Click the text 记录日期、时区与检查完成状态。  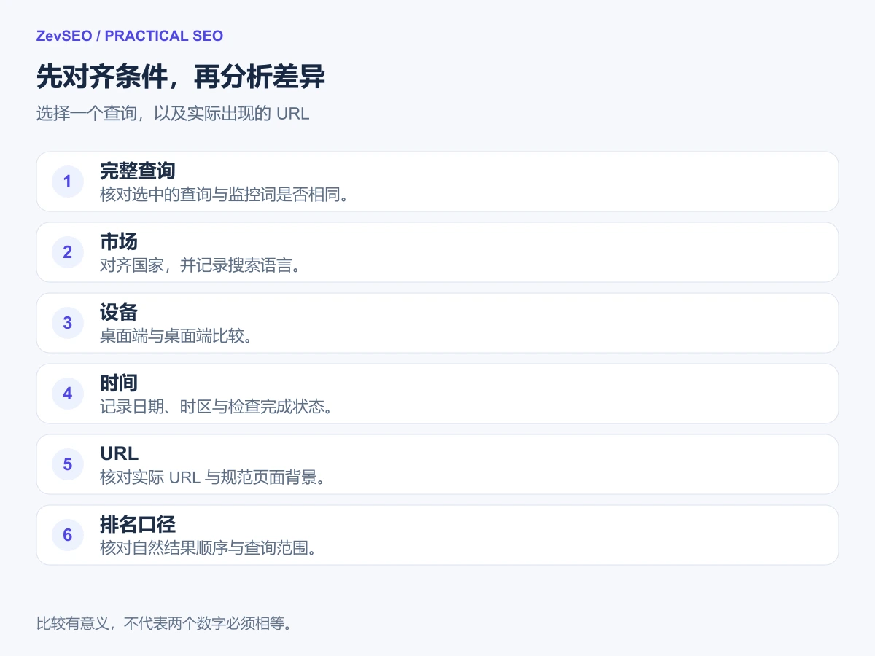tap(217, 407)
